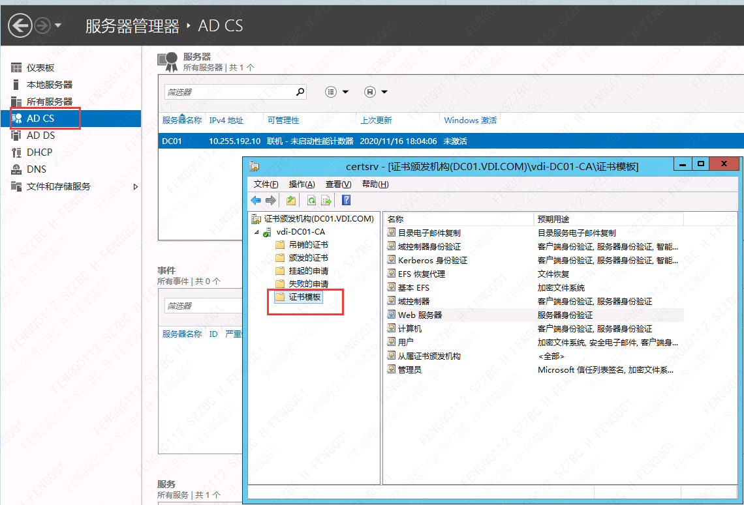
Task: Sort by Windows 激活 column
Action: [x=470, y=121]
